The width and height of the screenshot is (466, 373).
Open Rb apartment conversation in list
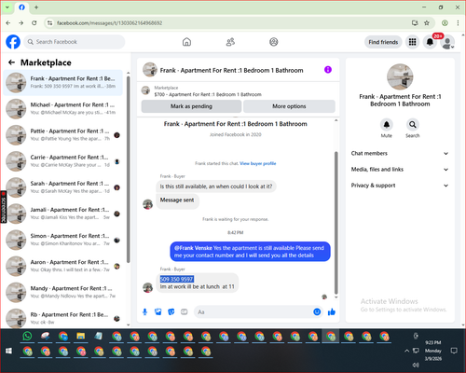click(x=63, y=318)
